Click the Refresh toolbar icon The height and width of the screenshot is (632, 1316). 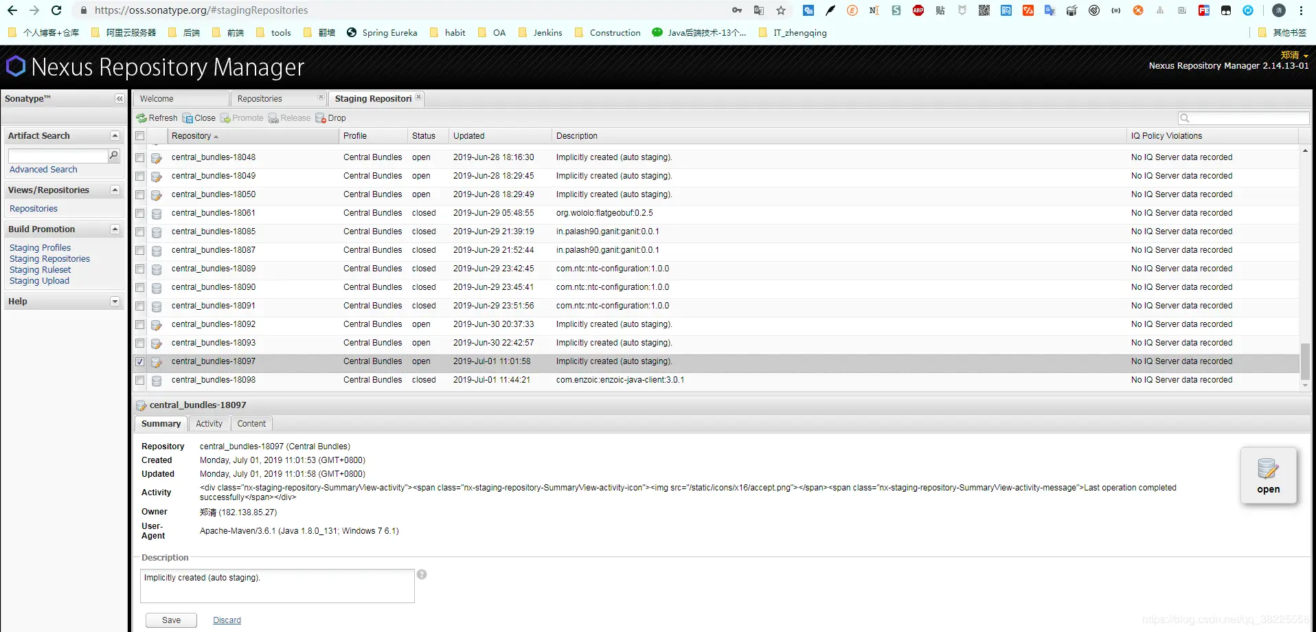pyautogui.click(x=141, y=118)
